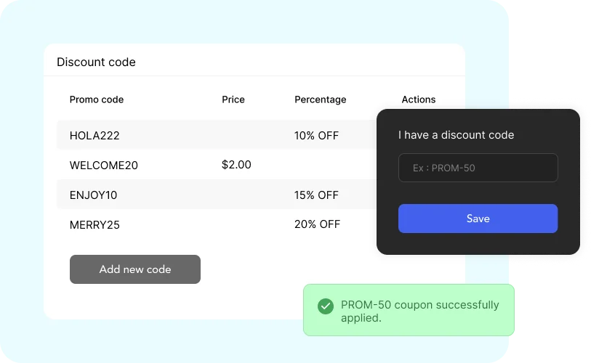Image resolution: width=591 pixels, height=363 pixels.
Task: Click the Discount code panel title
Action: 96,62
